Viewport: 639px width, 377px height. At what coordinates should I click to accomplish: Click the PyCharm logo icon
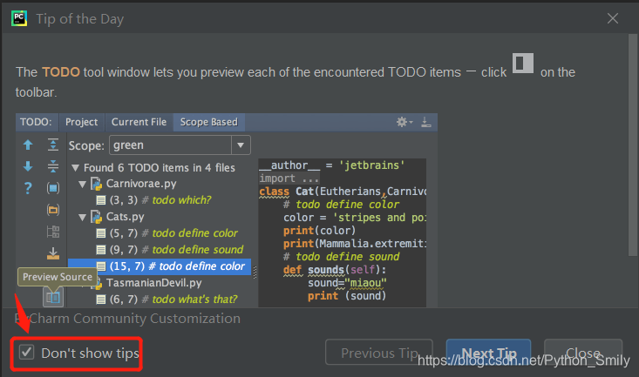19,18
